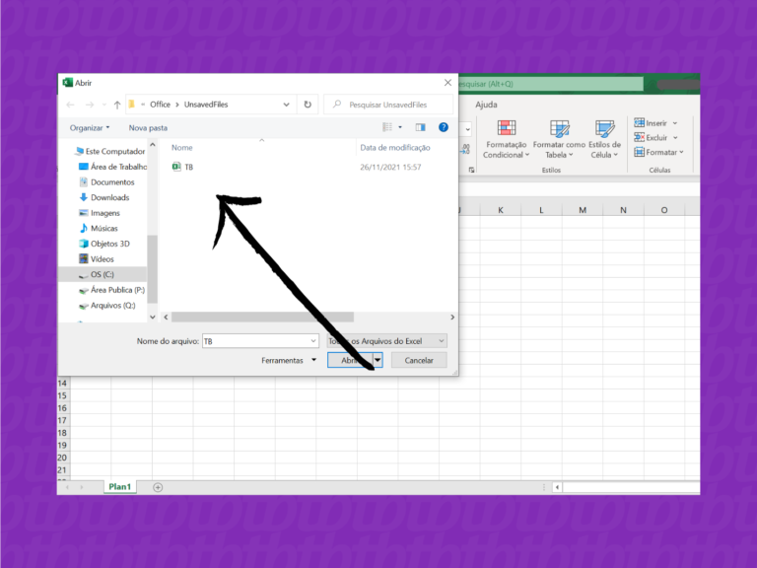
Task: Add new sheet with plus icon
Action: (x=158, y=487)
